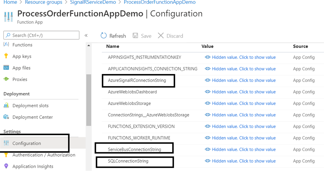
Task: Click App Config source for SQLConnectionString
Action: [304, 161]
